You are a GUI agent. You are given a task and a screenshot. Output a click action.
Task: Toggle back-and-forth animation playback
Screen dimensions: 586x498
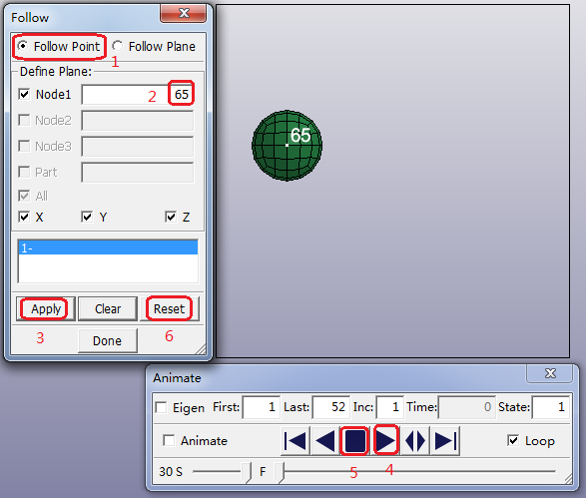pyautogui.click(x=415, y=441)
